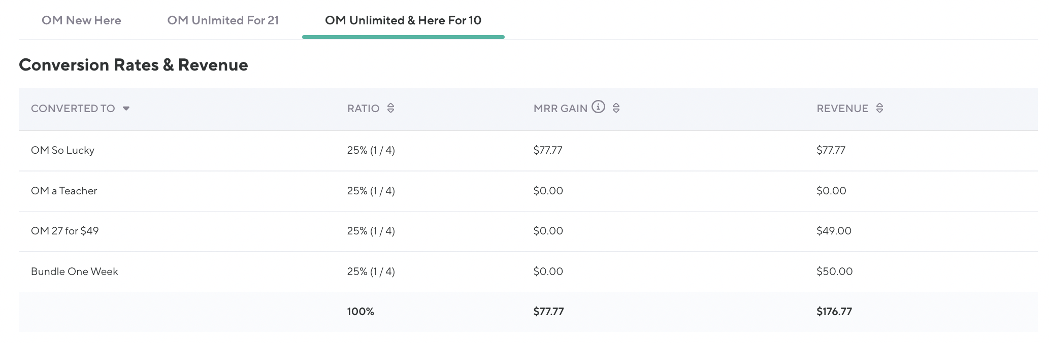
Task: Select the OM a Teacher row
Action: [64, 191]
